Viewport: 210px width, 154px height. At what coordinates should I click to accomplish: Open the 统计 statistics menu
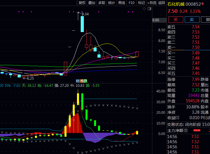tap(112, 3)
